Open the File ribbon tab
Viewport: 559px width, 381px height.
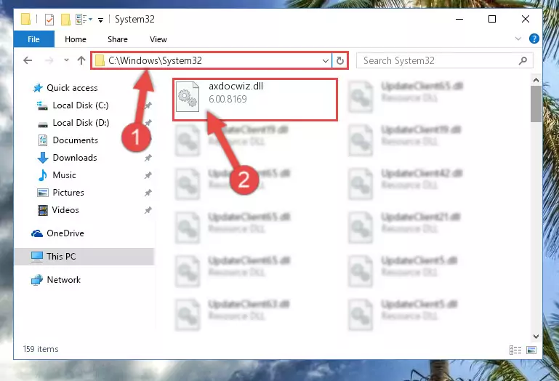coord(34,39)
